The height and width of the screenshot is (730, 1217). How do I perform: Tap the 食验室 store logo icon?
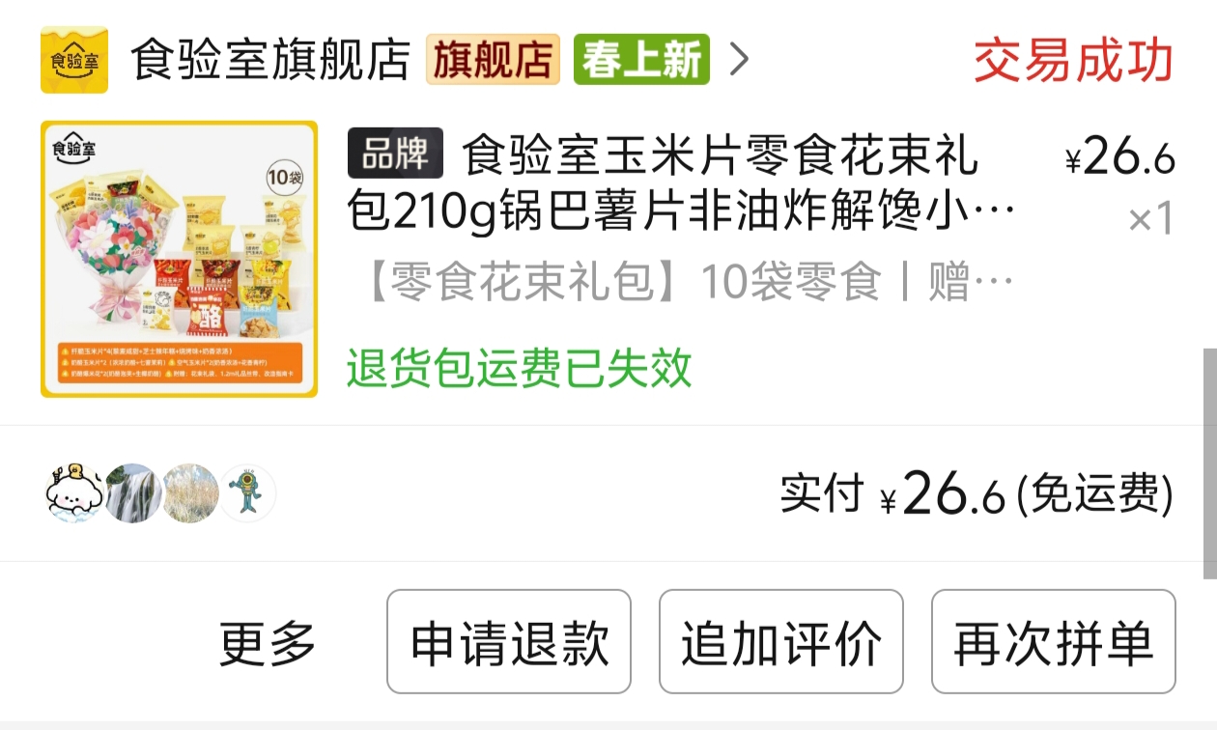click(74, 60)
